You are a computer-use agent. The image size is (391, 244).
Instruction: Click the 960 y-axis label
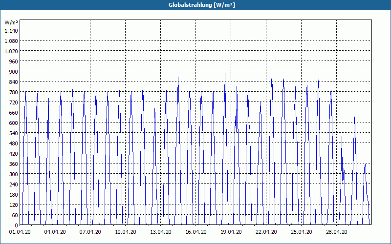pyautogui.click(x=14, y=61)
